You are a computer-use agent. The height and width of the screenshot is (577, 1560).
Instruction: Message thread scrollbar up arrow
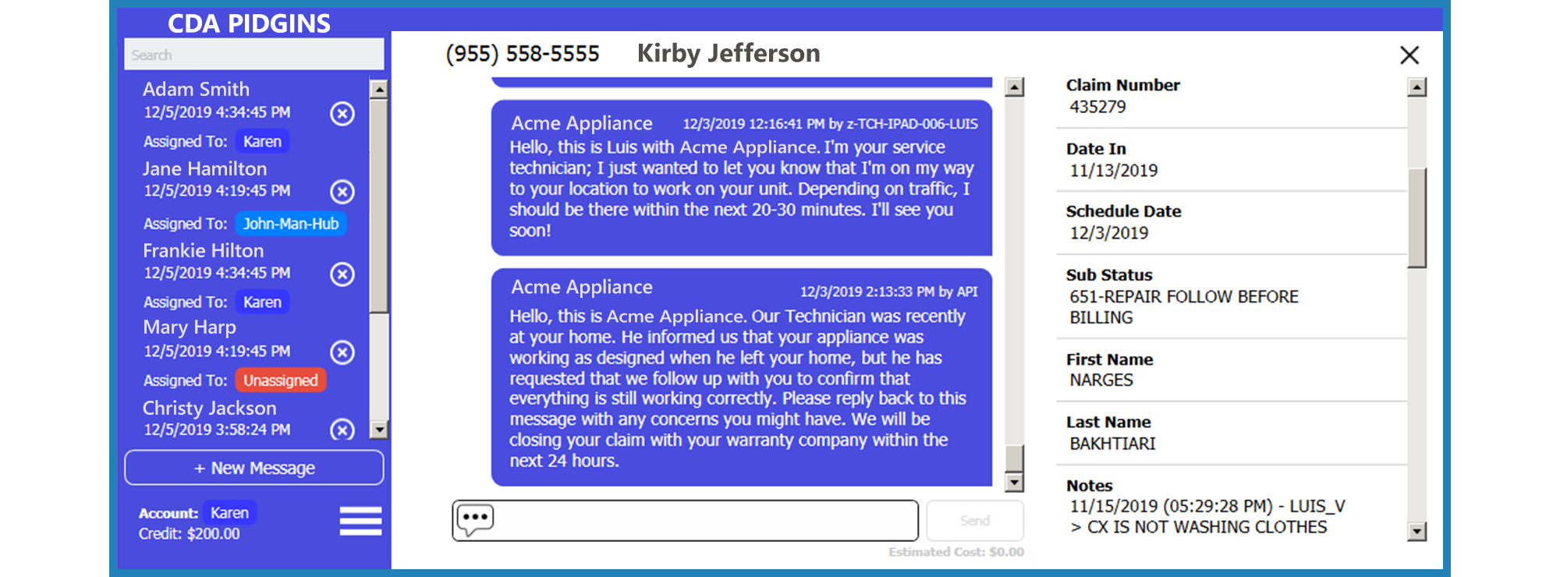(1014, 87)
